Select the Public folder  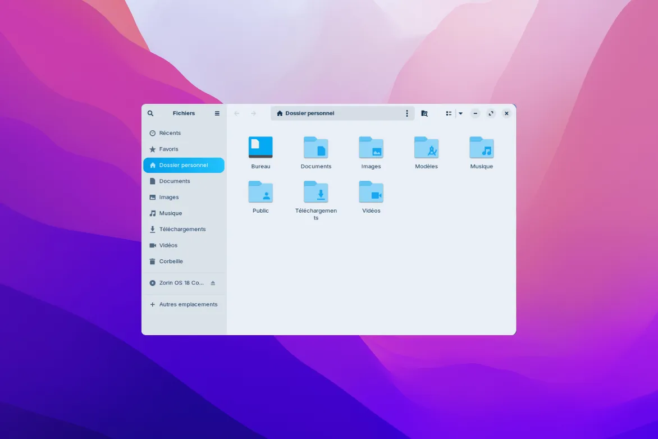pyautogui.click(x=261, y=193)
